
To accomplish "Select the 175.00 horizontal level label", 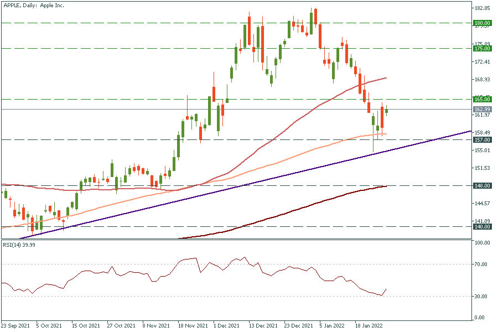I will coord(483,49).
